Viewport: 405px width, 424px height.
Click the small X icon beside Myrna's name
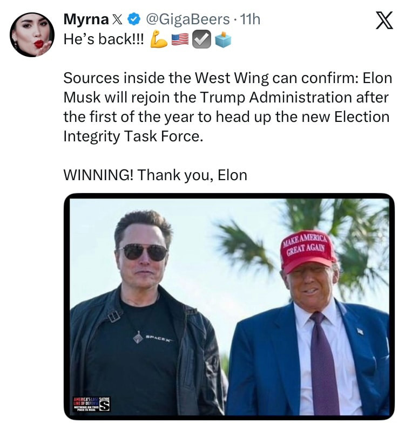click(117, 20)
